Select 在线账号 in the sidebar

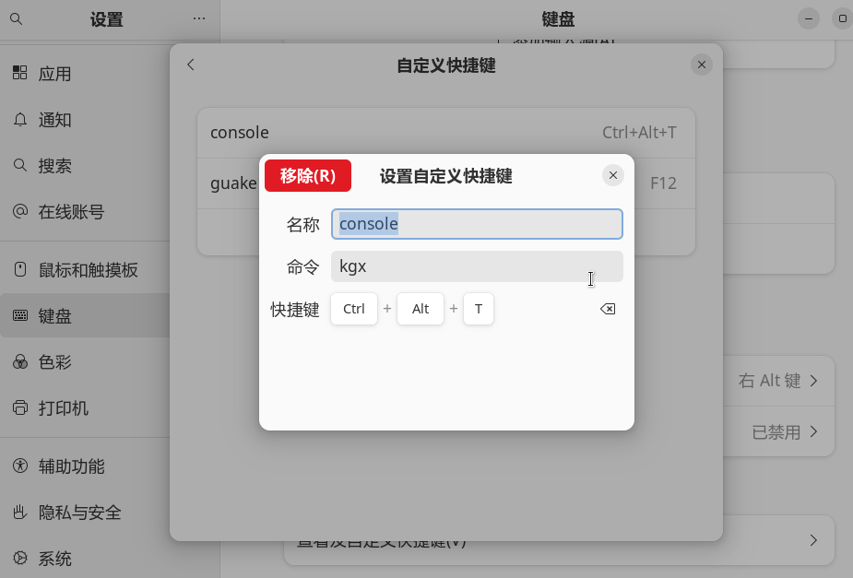point(71,212)
